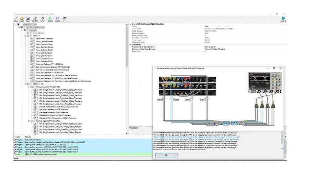Collapse the Sequencer properties section
Viewport: 314px width, 176px height.
130,45
